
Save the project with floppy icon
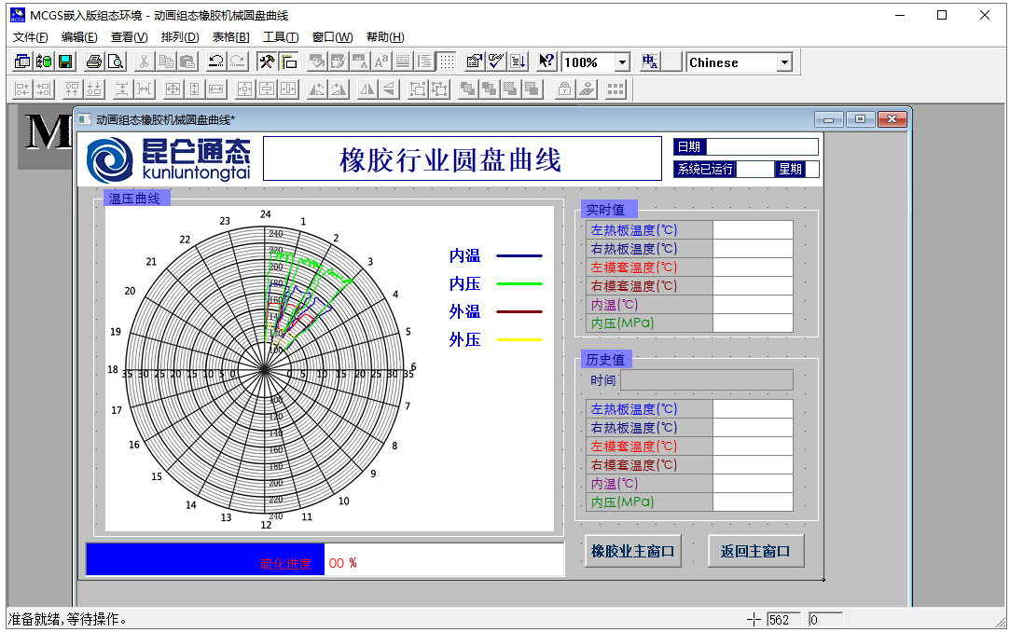pyautogui.click(x=65, y=62)
